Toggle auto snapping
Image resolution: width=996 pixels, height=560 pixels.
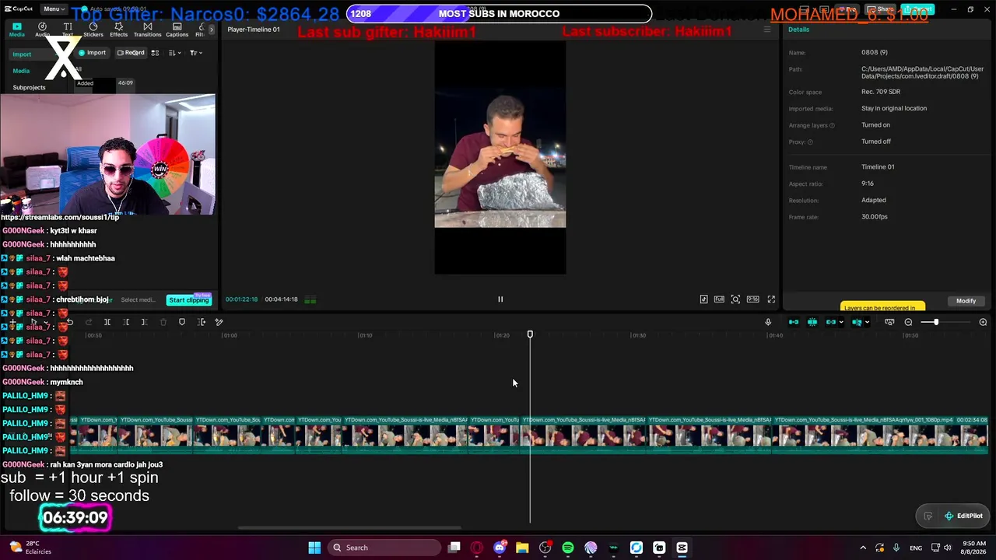[812, 322]
